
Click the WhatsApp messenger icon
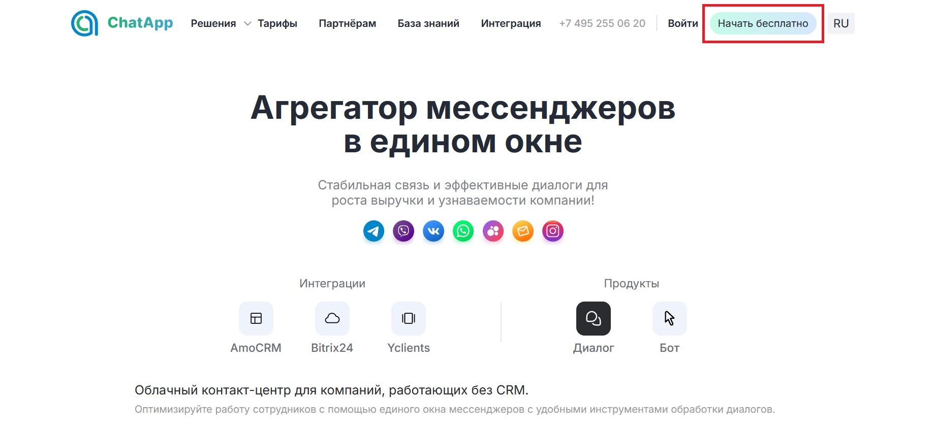coord(463,231)
